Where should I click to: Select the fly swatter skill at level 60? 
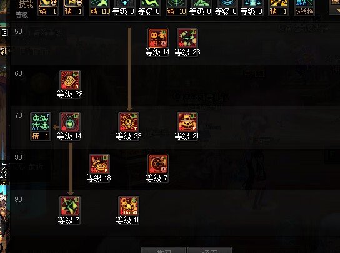70,80
